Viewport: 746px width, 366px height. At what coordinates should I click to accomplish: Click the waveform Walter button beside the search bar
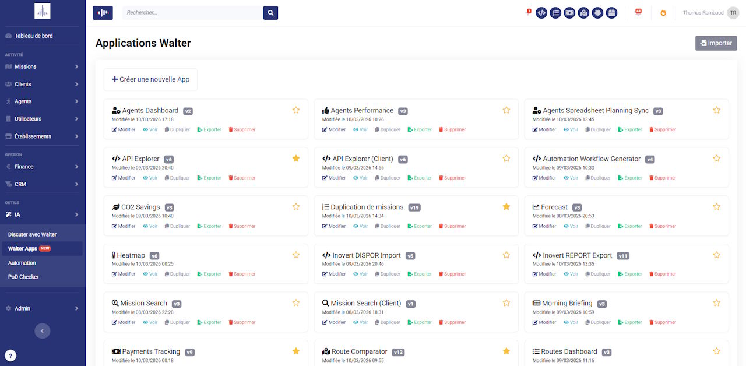point(103,13)
